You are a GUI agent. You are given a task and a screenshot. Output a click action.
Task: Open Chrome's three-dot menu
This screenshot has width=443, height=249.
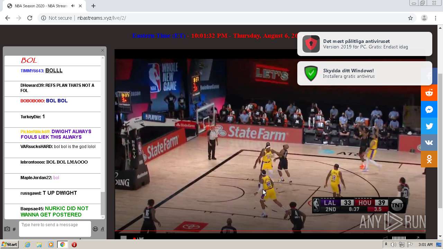pyautogui.click(x=435, y=18)
